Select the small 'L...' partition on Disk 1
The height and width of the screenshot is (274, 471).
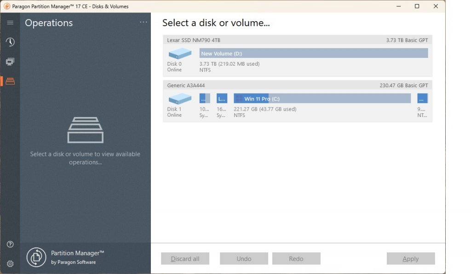(222, 99)
